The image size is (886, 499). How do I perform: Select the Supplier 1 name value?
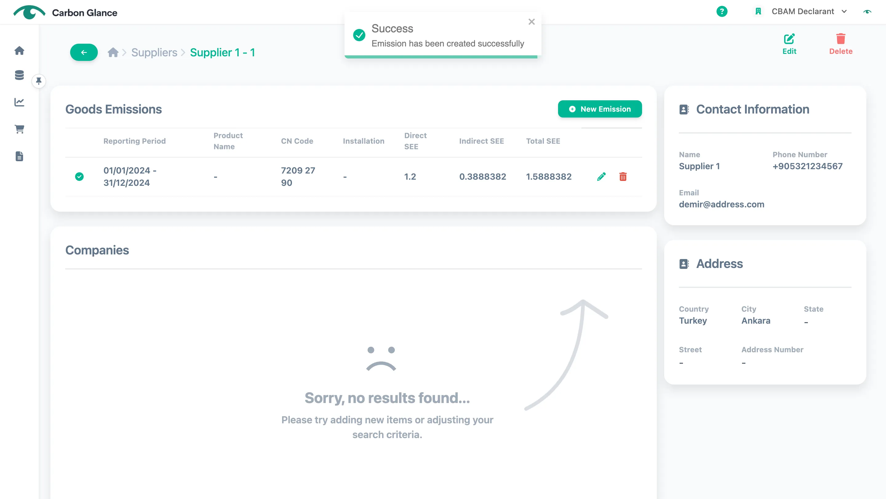point(699,166)
